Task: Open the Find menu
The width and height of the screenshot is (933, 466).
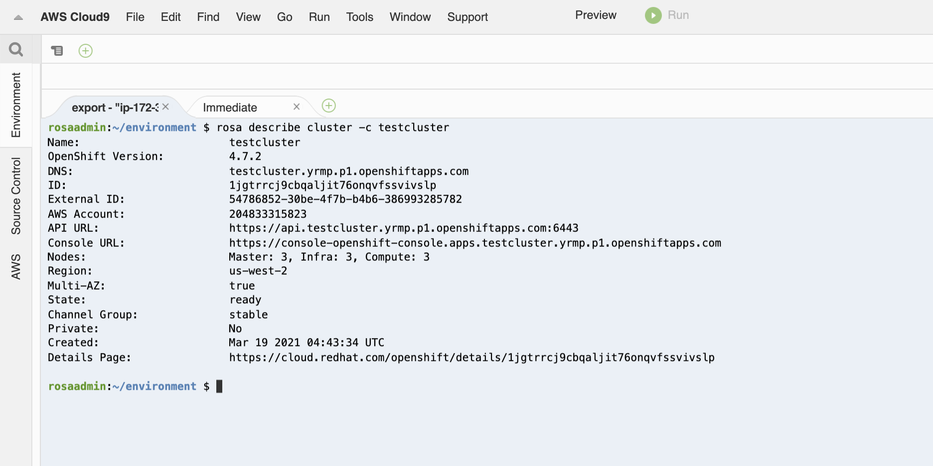Action: 208,17
